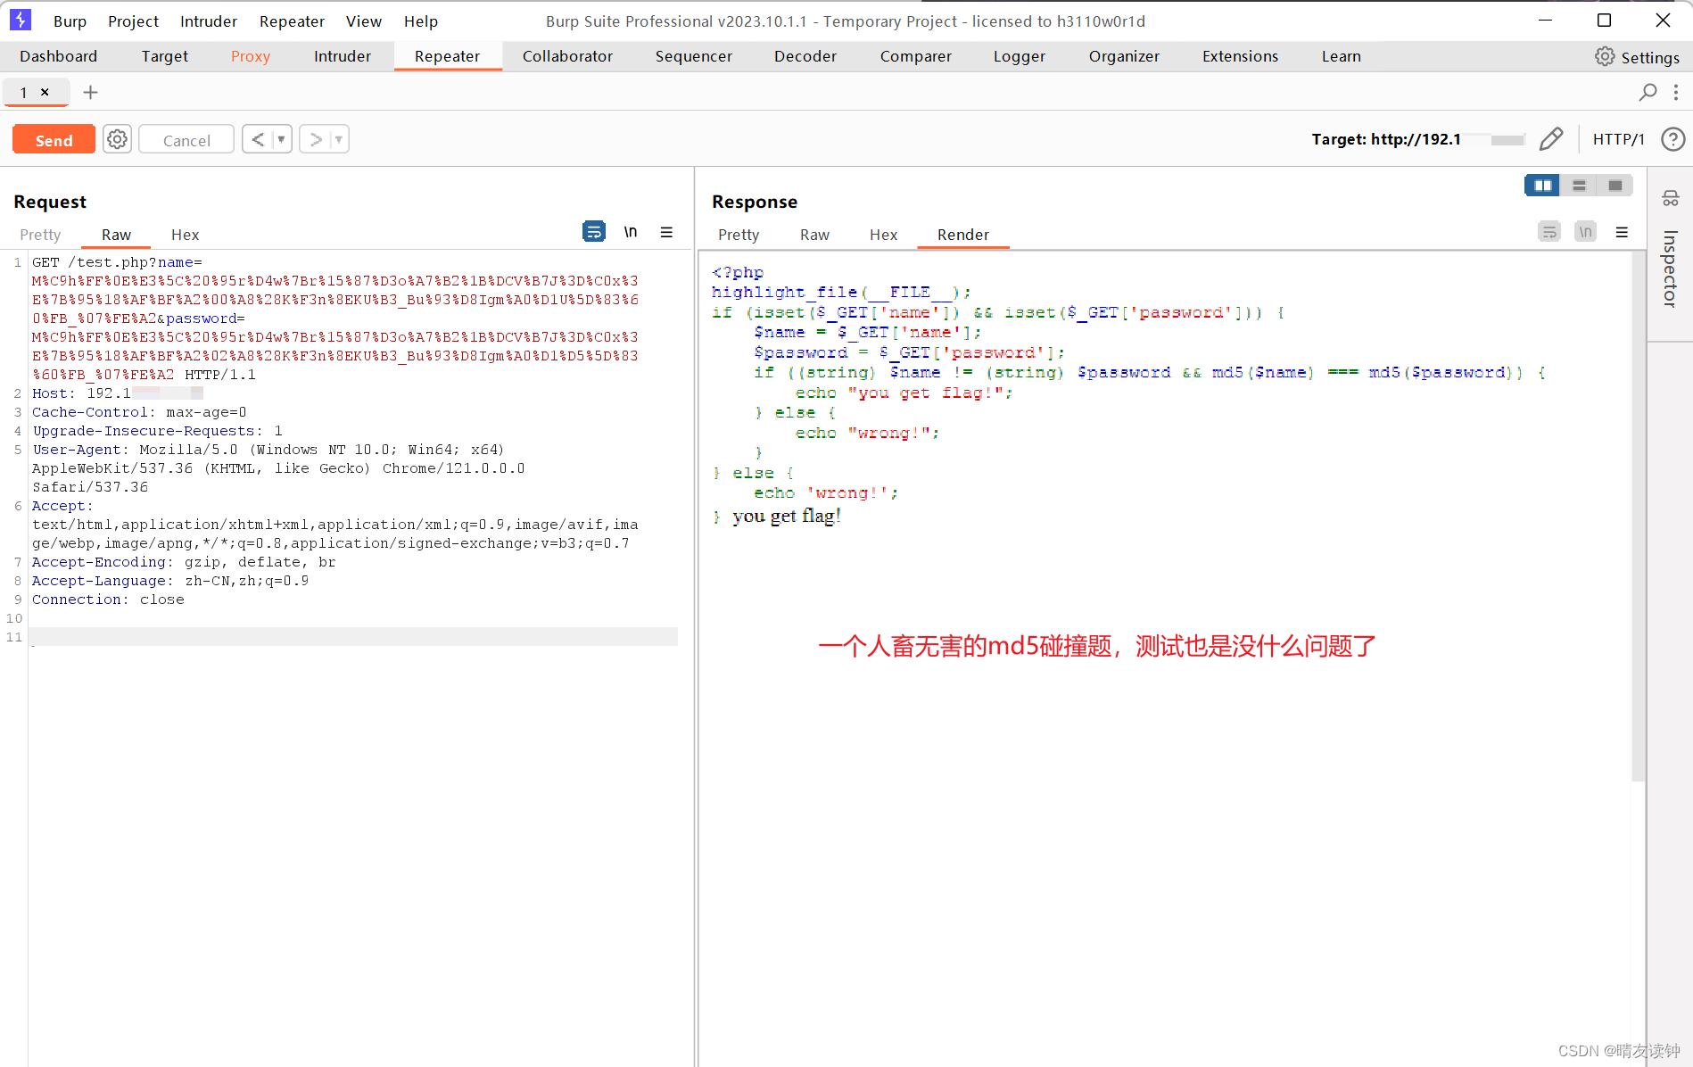Open request editor hamburger menu
The height and width of the screenshot is (1067, 1693).
click(x=666, y=232)
